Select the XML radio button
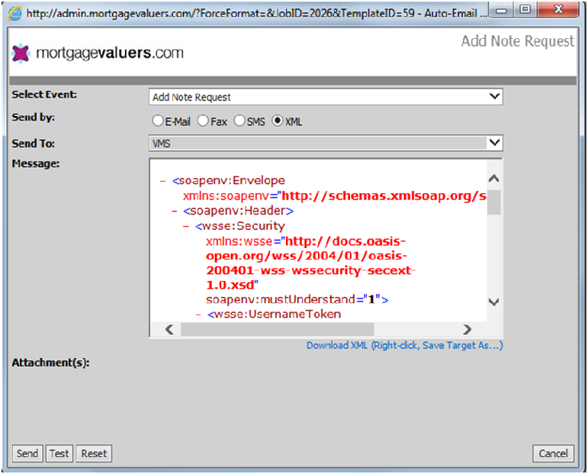The height and width of the screenshot is (474, 588). [278, 121]
